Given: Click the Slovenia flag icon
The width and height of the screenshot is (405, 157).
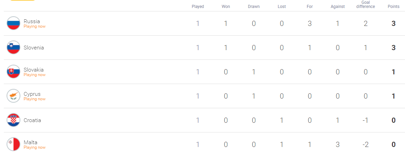Looking at the screenshot, I should [x=13, y=48].
